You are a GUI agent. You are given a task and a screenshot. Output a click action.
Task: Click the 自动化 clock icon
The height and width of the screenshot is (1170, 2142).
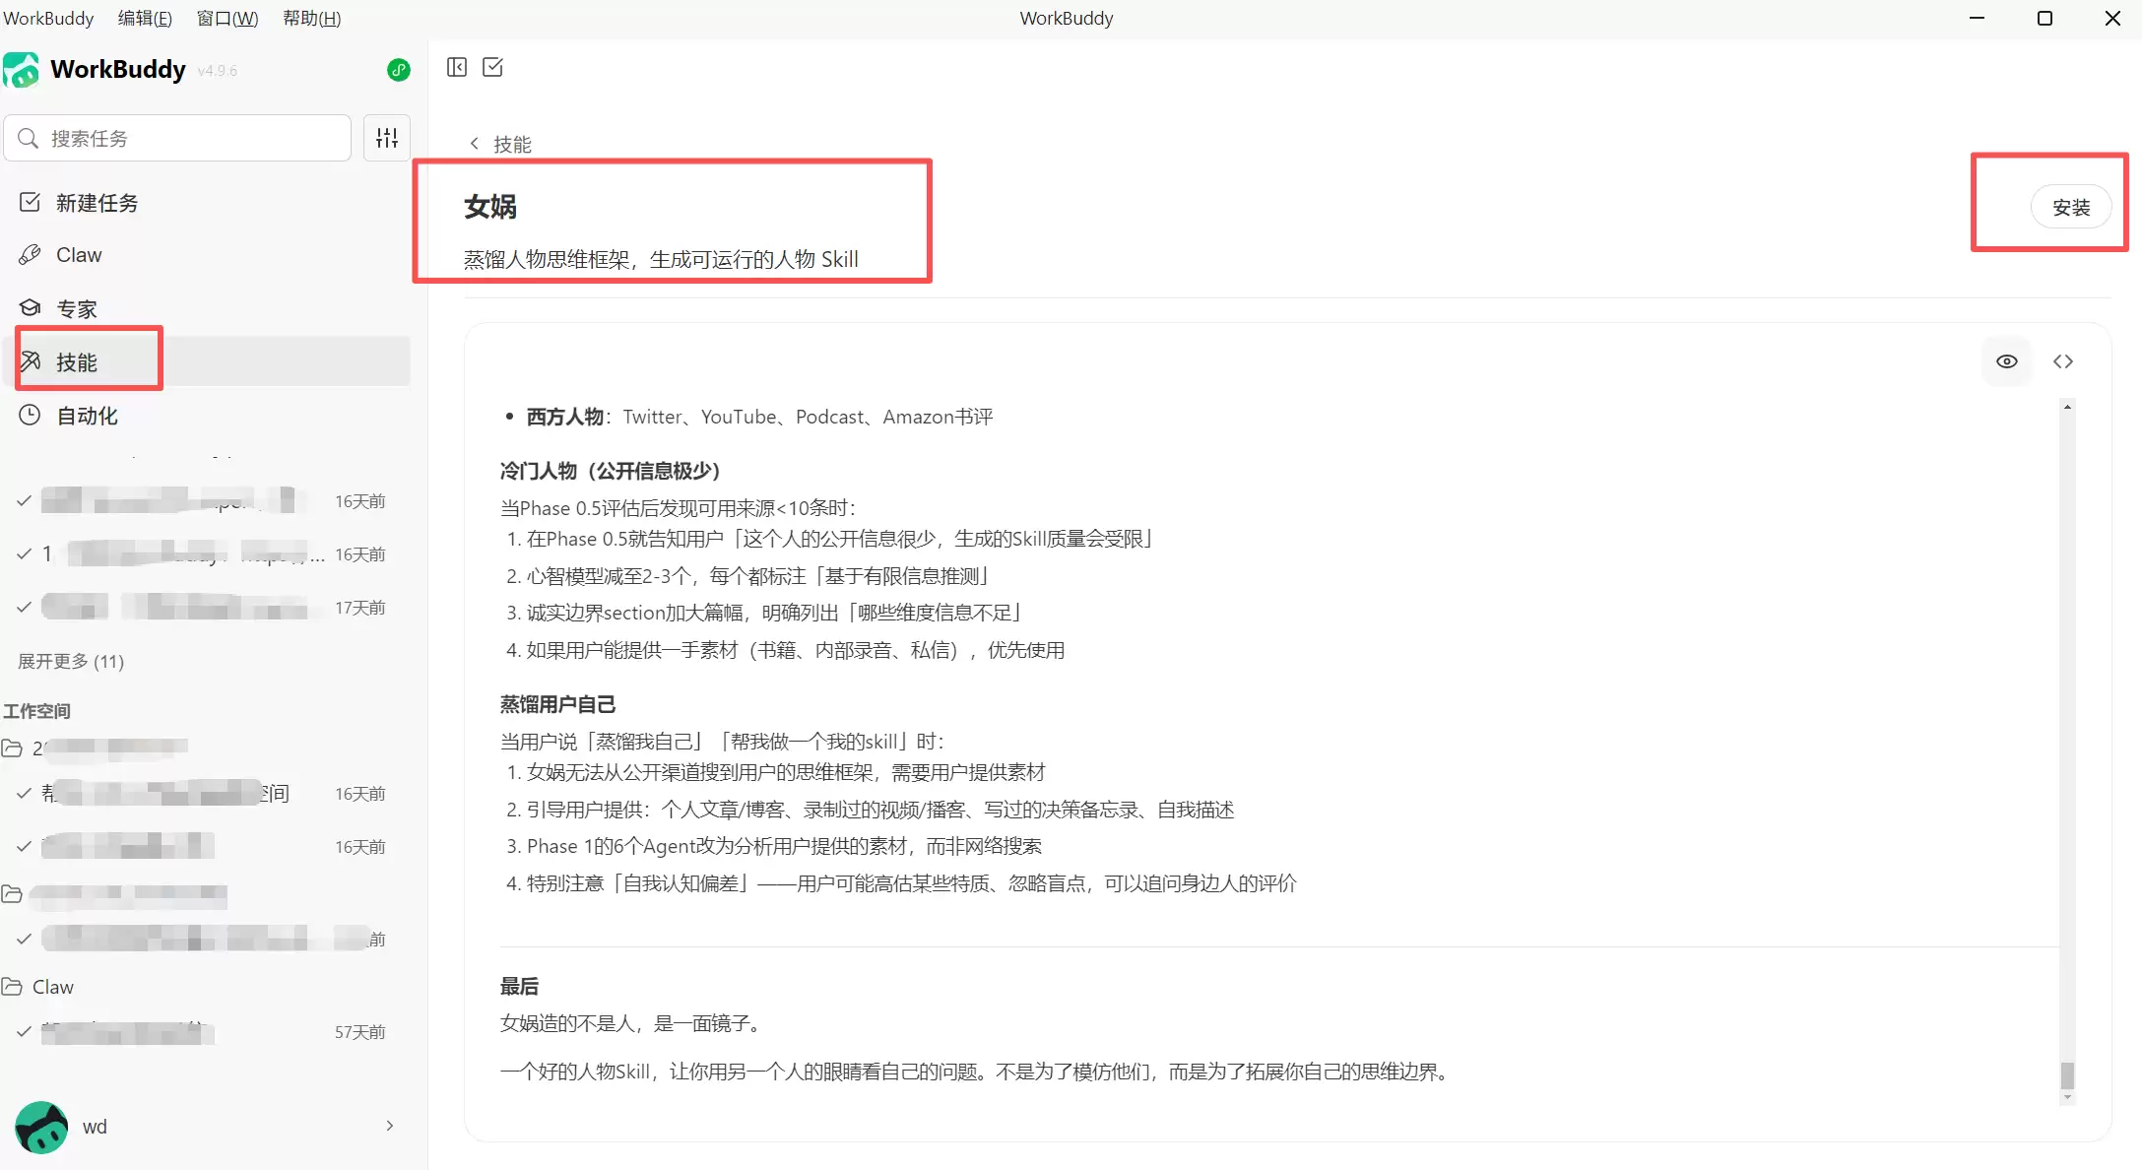click(30, 415)
